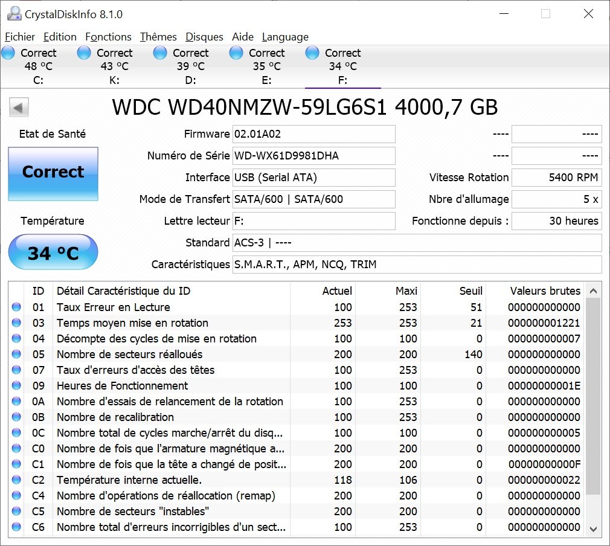Click the Actuel column header
The image size is (610, 546).
pyautogui.click(x=323, y=291)
